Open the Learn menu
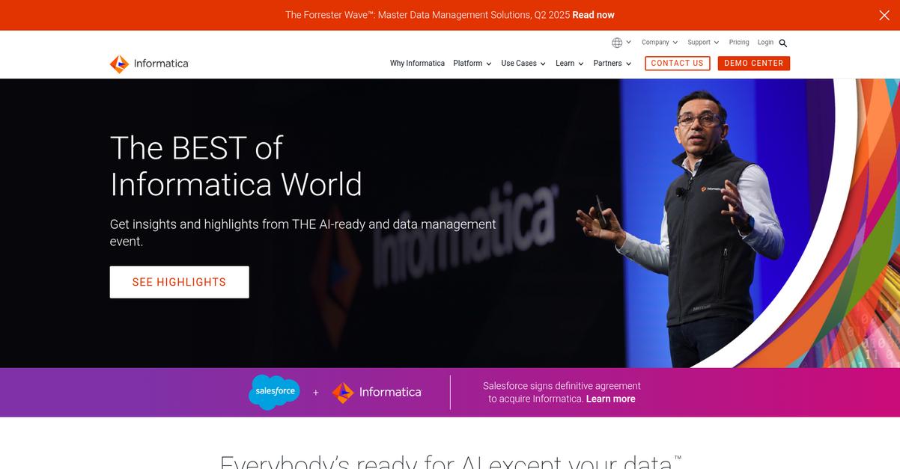This screenshot has width=900, height=469. 570,64
